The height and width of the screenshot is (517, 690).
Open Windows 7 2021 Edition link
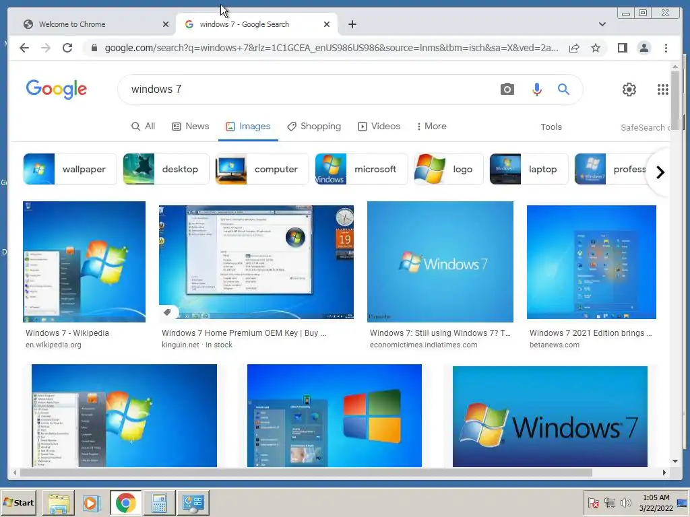[x=590, y=333]
